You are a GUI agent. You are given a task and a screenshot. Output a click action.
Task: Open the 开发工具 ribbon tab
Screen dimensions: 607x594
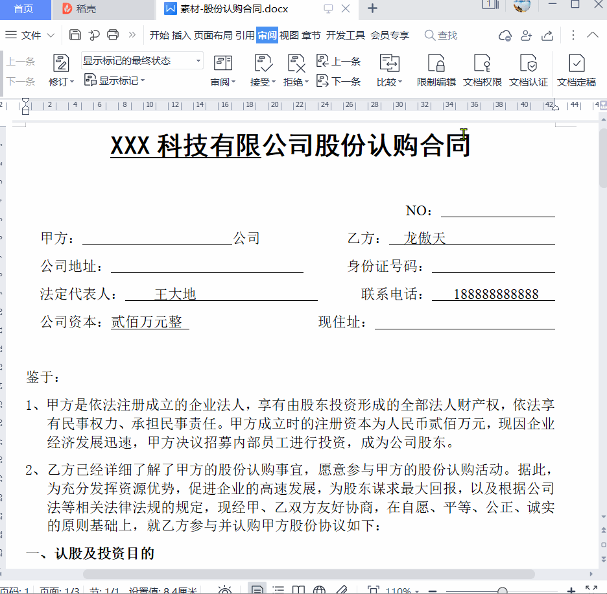coord(345,35)
